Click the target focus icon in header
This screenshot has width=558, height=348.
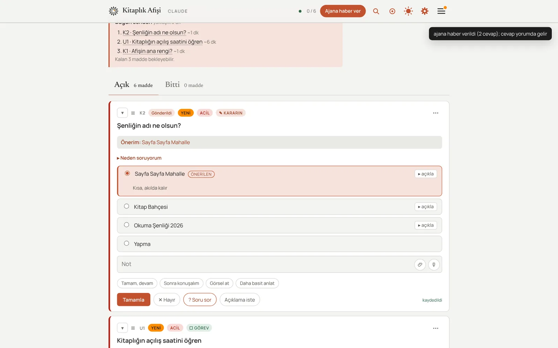[x=392, y=11]
